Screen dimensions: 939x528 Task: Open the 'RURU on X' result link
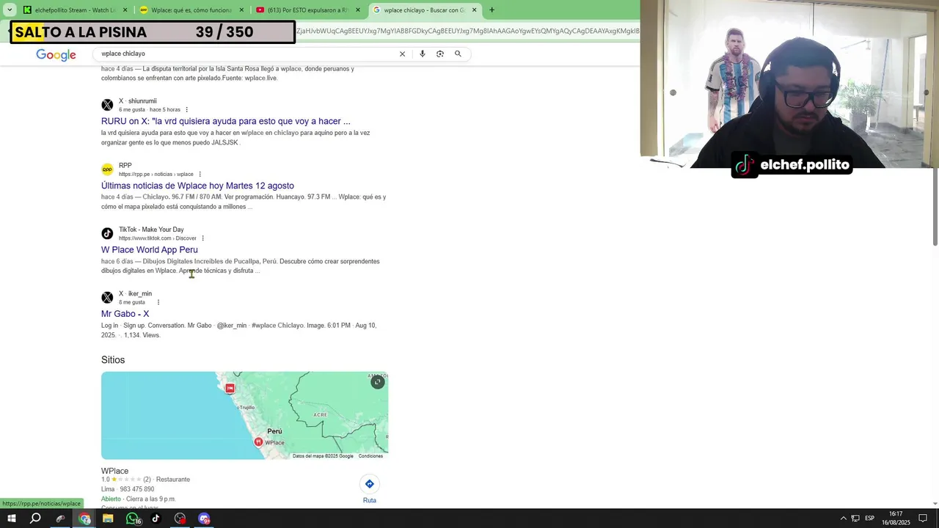[225, 121]
